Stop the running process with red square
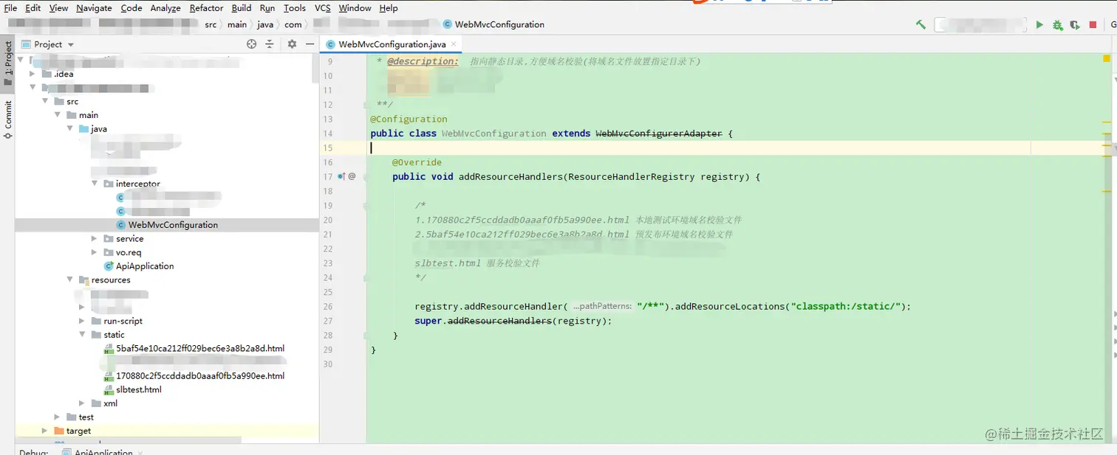This screenshot has height=455, width=1117. tap(1093, 24)
